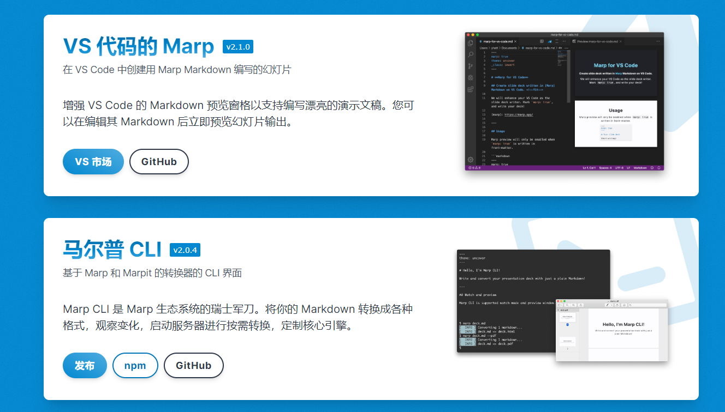The width and height of the screenshot is (725, 412).
Task: Open the VS 市场 marketplace button
Action: pyautogui.click(x=93, y=162)
